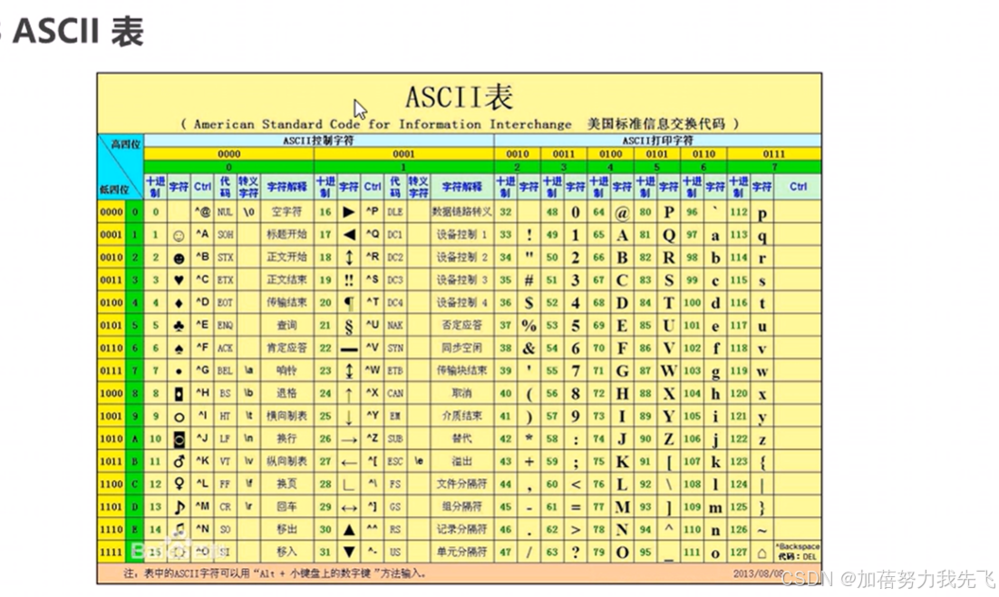Screen dimensions: 999x597
Task: Select the 'ESC' code cell
Action: tap(395, 461)
